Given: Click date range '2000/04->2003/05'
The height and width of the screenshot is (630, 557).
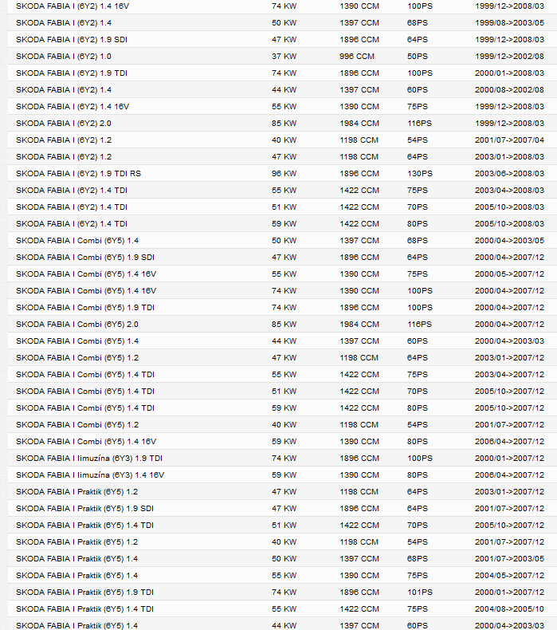Looking at the screenshot, I should tap(509, 240).
